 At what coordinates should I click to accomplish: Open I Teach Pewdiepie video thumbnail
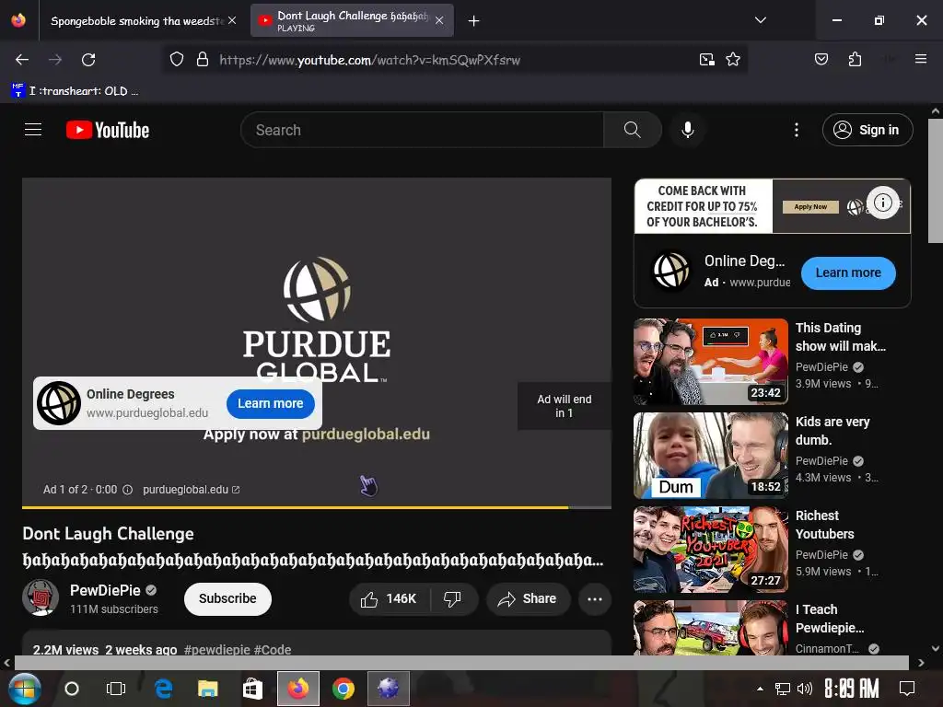(711, 627)
